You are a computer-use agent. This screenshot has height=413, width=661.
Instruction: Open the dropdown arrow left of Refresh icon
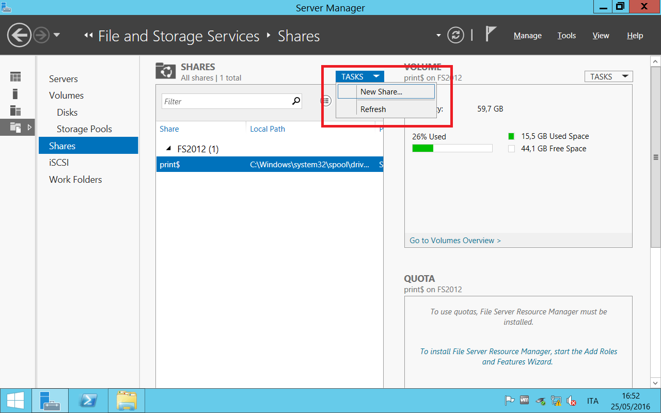coord(438,36)
